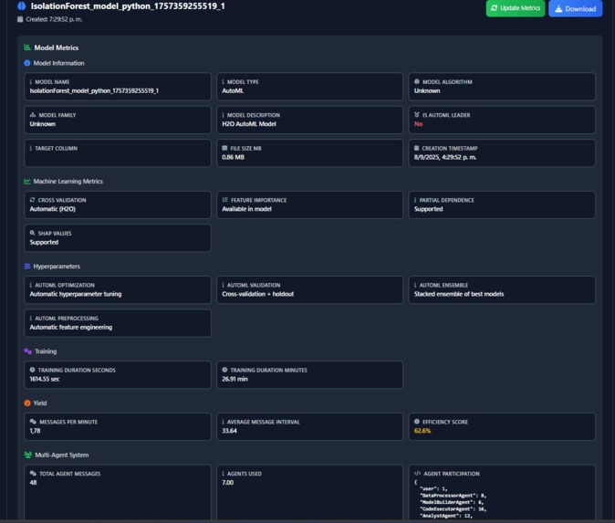
Task: Click the Total Agent Messages chat icon
Action: pyautogui.click(x=33, y=473)
